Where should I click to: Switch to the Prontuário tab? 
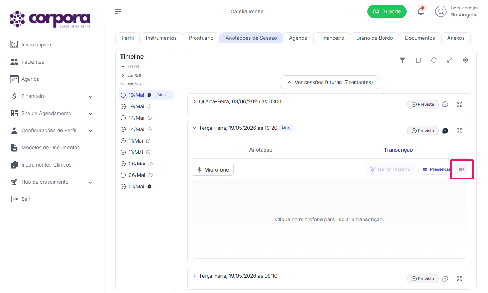201,38
